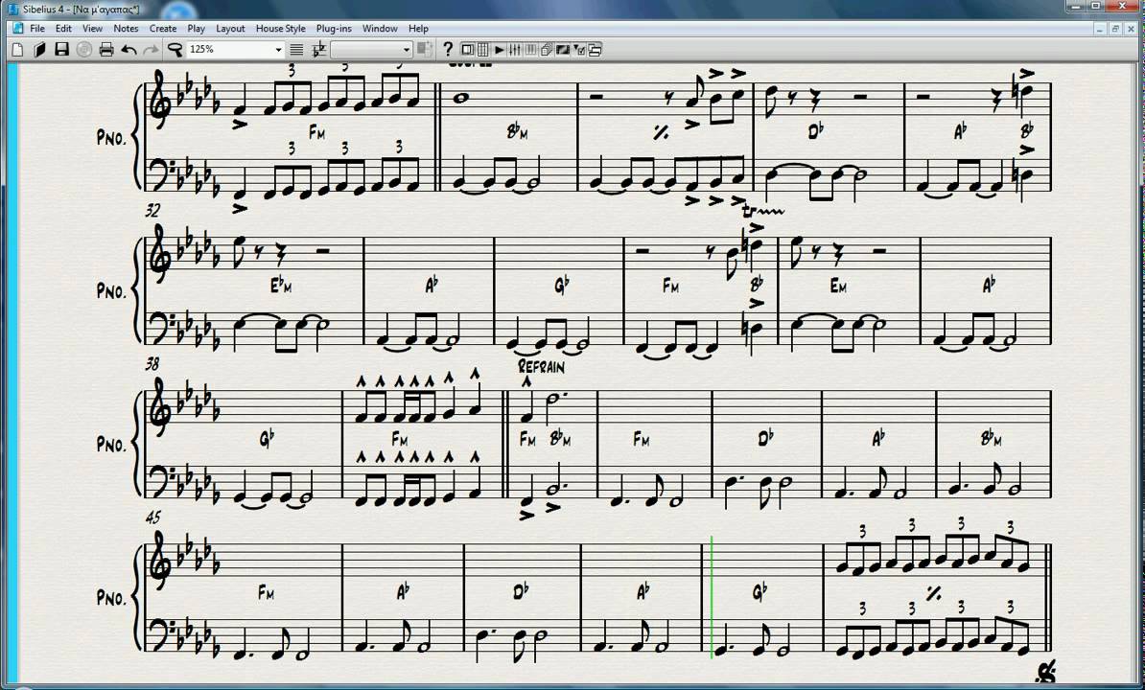This screenshot has height=690, width=1145.
Task: Print the score with the printer icon
Action: (x=106, y=50)
